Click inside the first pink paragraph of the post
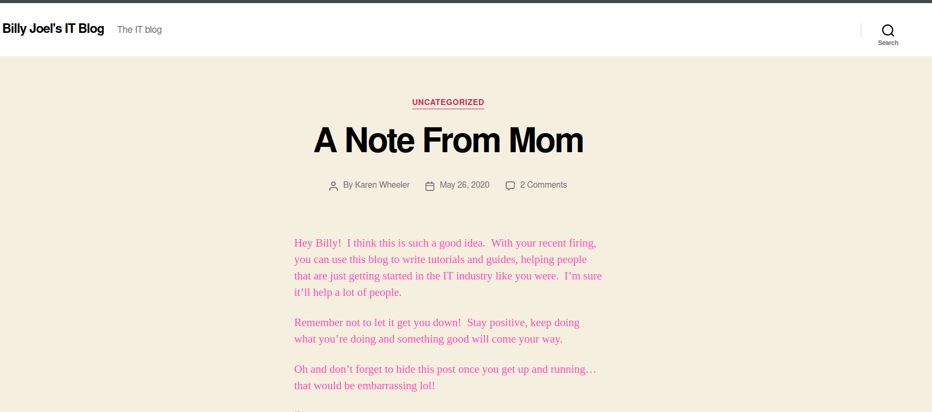Image resolution: width=932 pixels, height=412 pixels. coord(446,267)
